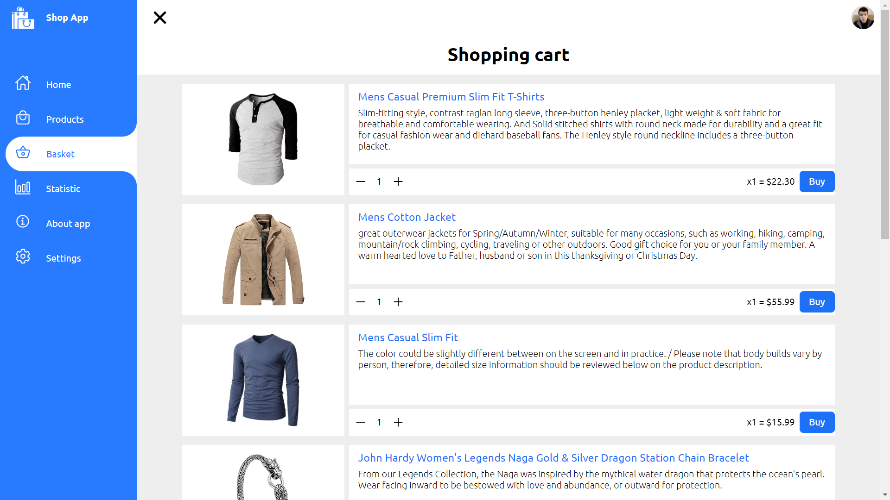Open the Settings gear icon
Image resolution: width=890 pixels, height=500 pixels.
point(23,257)
